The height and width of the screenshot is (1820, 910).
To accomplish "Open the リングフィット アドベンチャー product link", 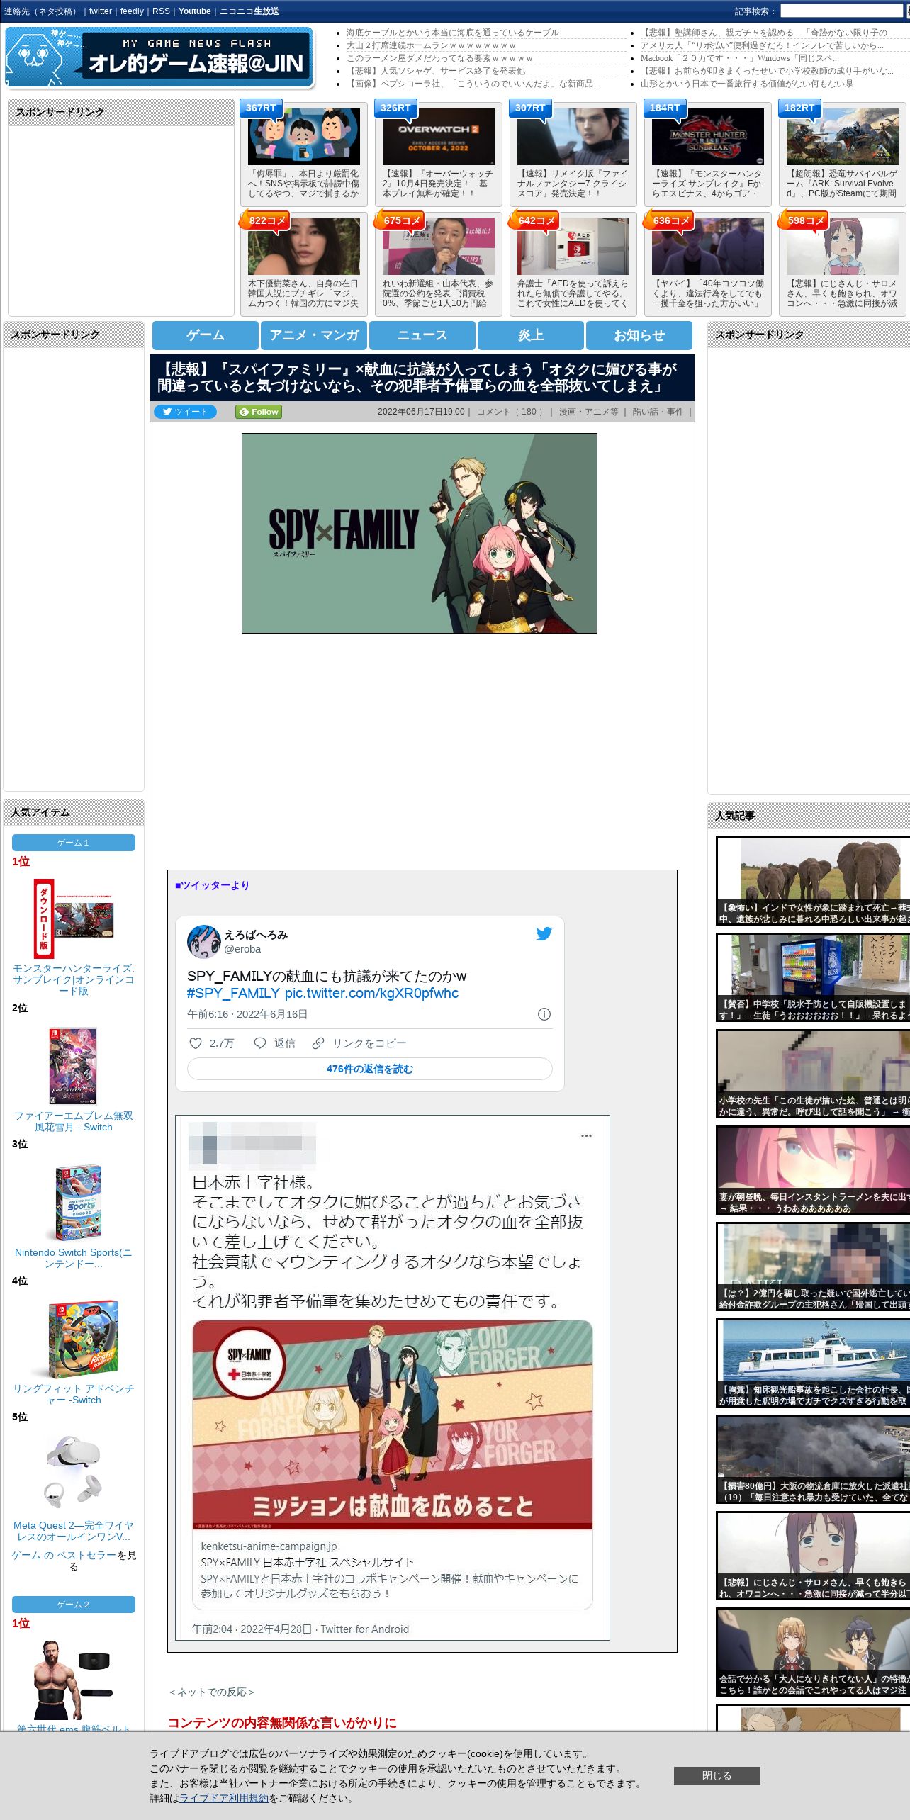I will pyautogui.click(x=74, y=1394).
